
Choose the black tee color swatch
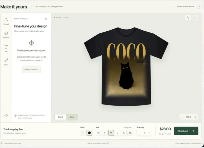(89, 133)
